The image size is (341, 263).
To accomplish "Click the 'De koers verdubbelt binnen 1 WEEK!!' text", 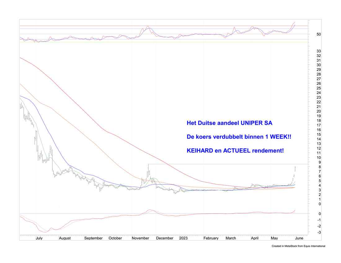I will (x=239, y=137).
